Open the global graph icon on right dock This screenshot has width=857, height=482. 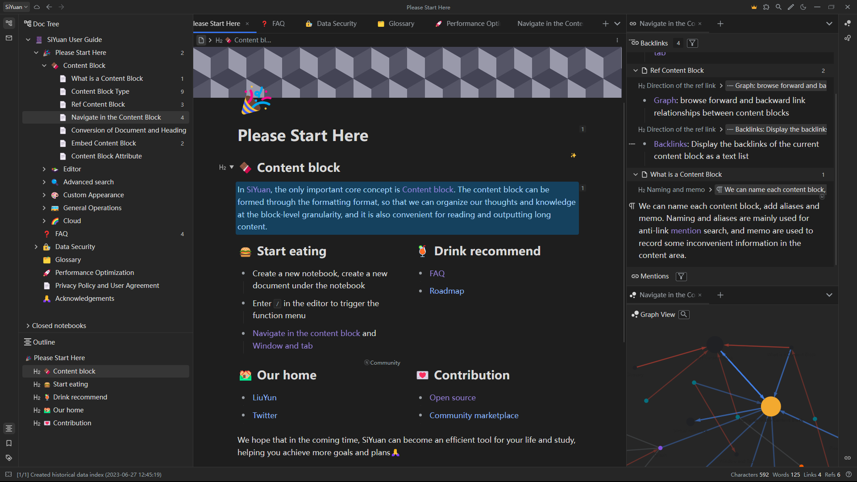click(x=847, y=38)
